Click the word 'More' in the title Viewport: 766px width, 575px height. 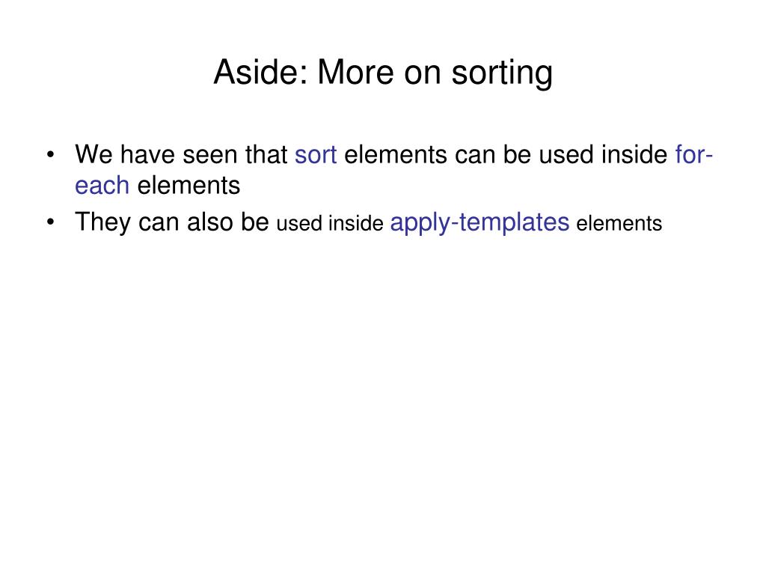pyautogui.click(x=355, y=72)
